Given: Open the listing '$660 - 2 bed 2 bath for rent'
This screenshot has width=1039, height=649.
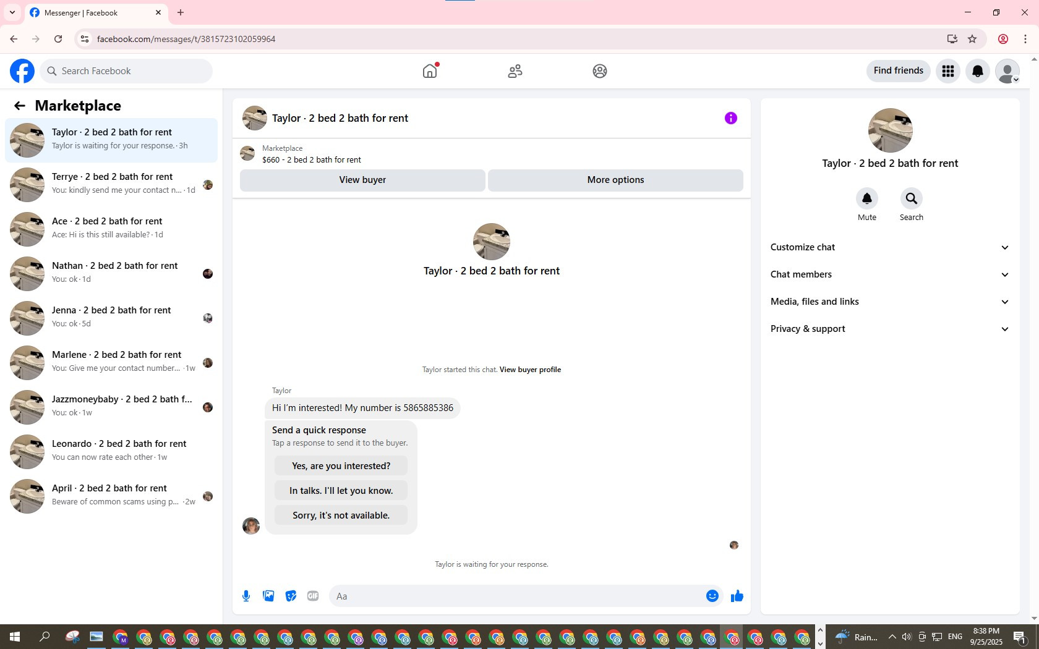Looking at the screenshot, I should tap(312, 159).
